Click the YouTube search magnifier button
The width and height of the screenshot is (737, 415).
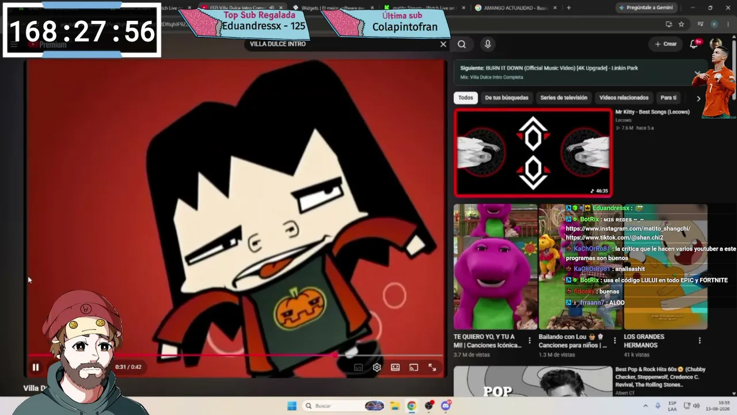[462, 44]
